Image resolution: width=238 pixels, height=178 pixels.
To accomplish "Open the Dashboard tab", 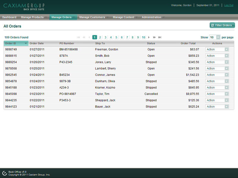I will click(x=9, y=17).
